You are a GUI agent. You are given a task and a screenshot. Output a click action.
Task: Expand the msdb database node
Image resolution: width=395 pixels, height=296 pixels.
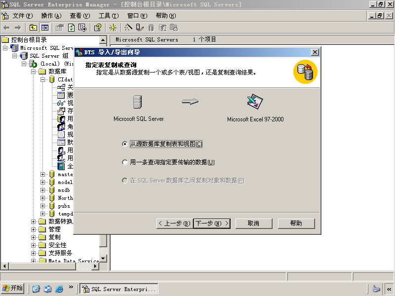(x=43, y=190)
